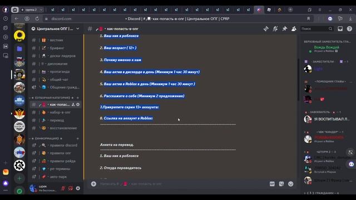This screenshot has height=200, width=356.
Task: Open the emoji picker
Action: (290, 184)
